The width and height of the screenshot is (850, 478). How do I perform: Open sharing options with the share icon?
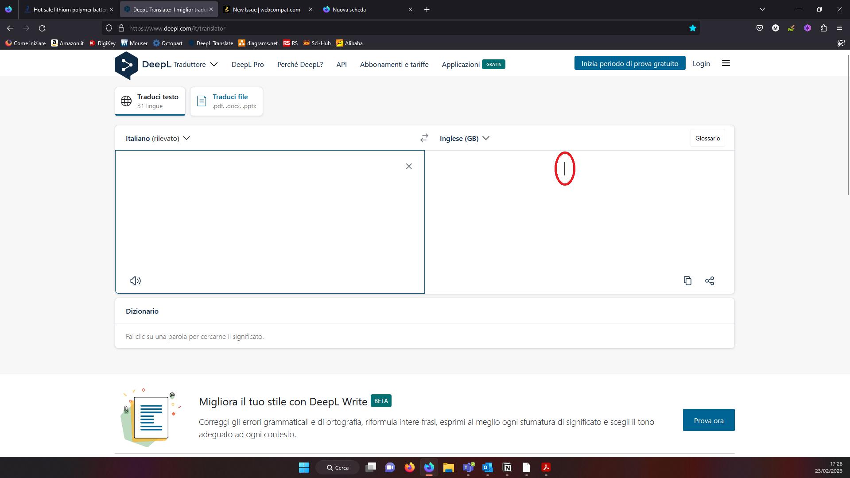710,280
